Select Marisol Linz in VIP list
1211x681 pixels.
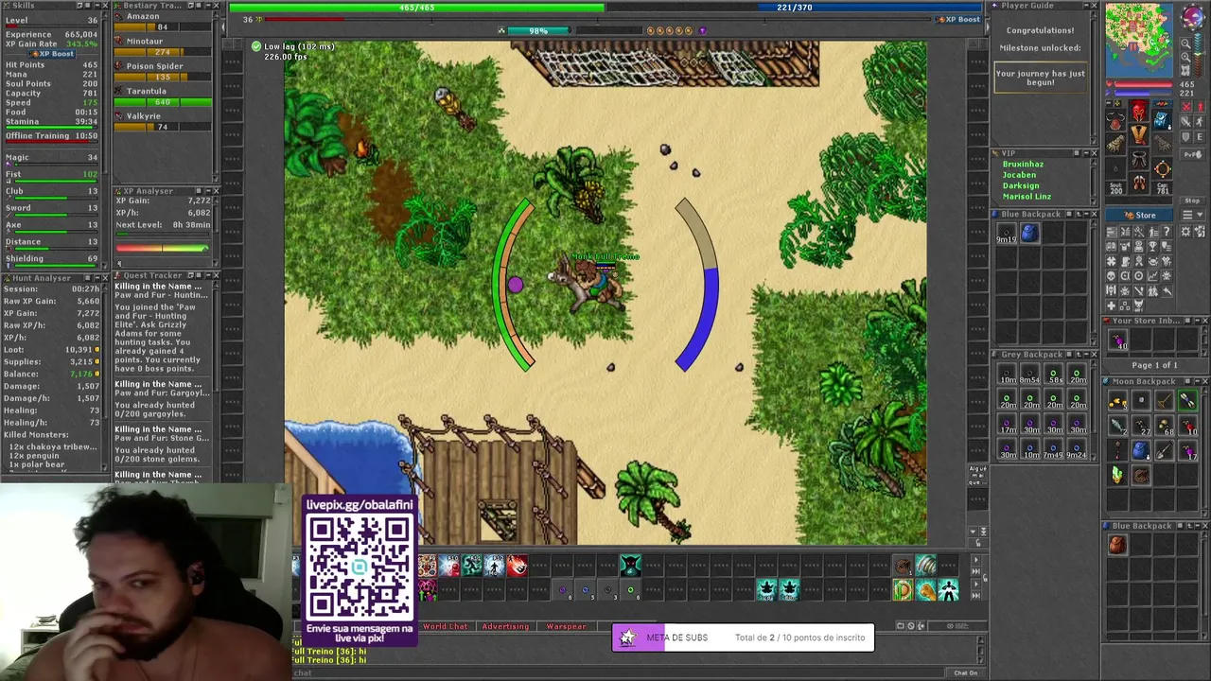click(x=1027, y=196)
